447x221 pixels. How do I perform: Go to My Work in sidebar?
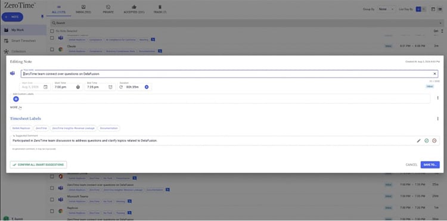tap(23, 30)
